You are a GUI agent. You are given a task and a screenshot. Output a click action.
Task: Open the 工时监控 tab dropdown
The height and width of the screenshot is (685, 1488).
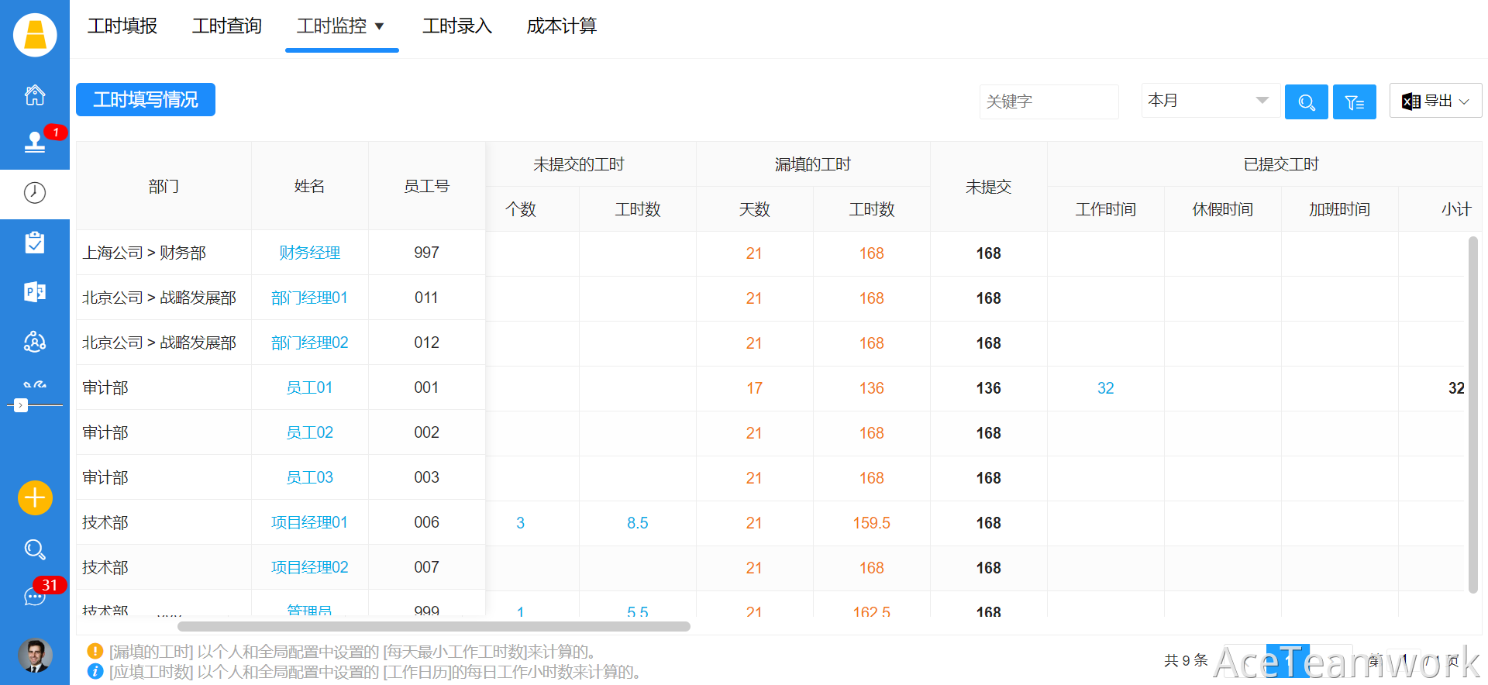coord(341,26)
